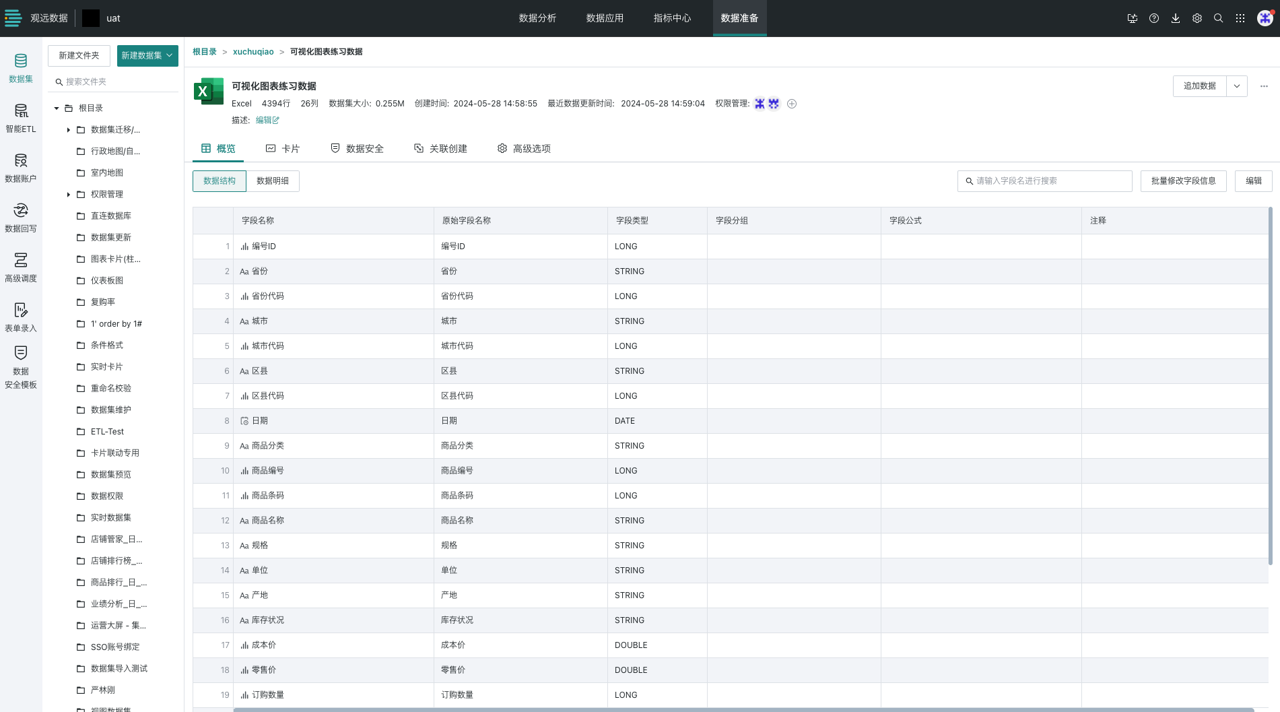Viewport: 1280px width, 712px height.
Task: Select the 数据结构 view toggle
Action: tap(220, 181)
